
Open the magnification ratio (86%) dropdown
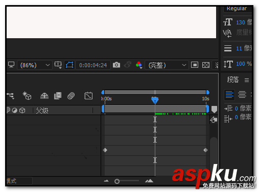pos(35,65)
